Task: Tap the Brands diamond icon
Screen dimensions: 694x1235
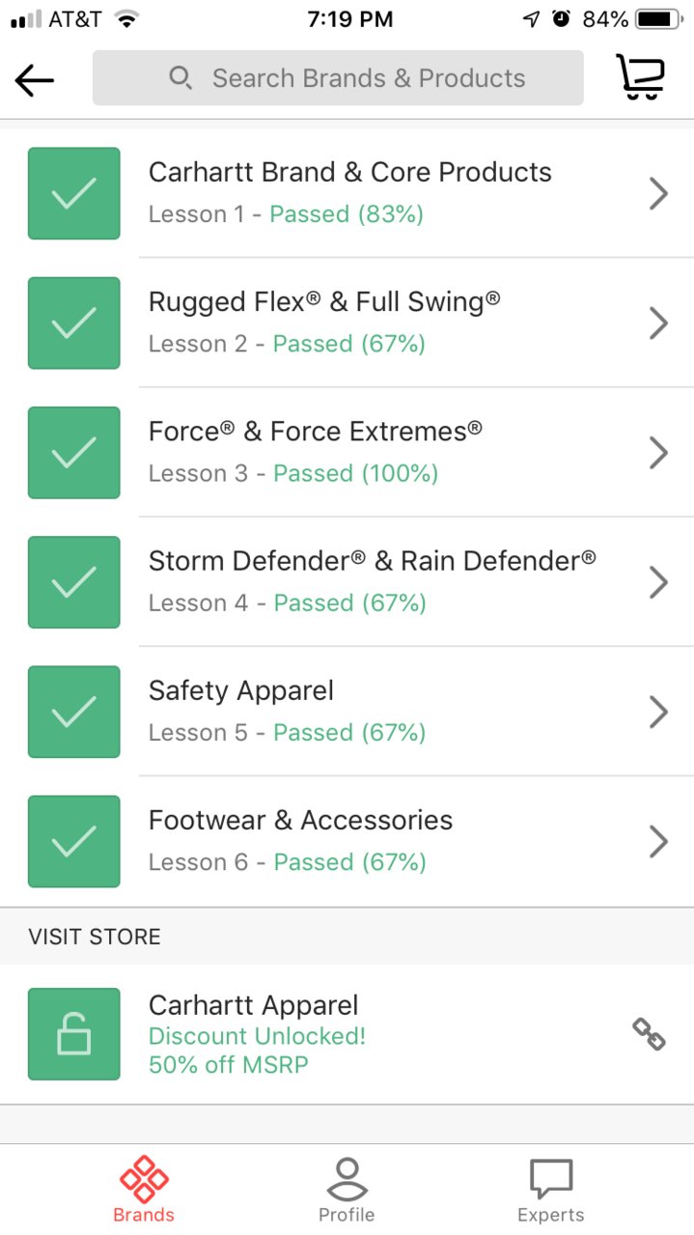Action: [144, 1178]
